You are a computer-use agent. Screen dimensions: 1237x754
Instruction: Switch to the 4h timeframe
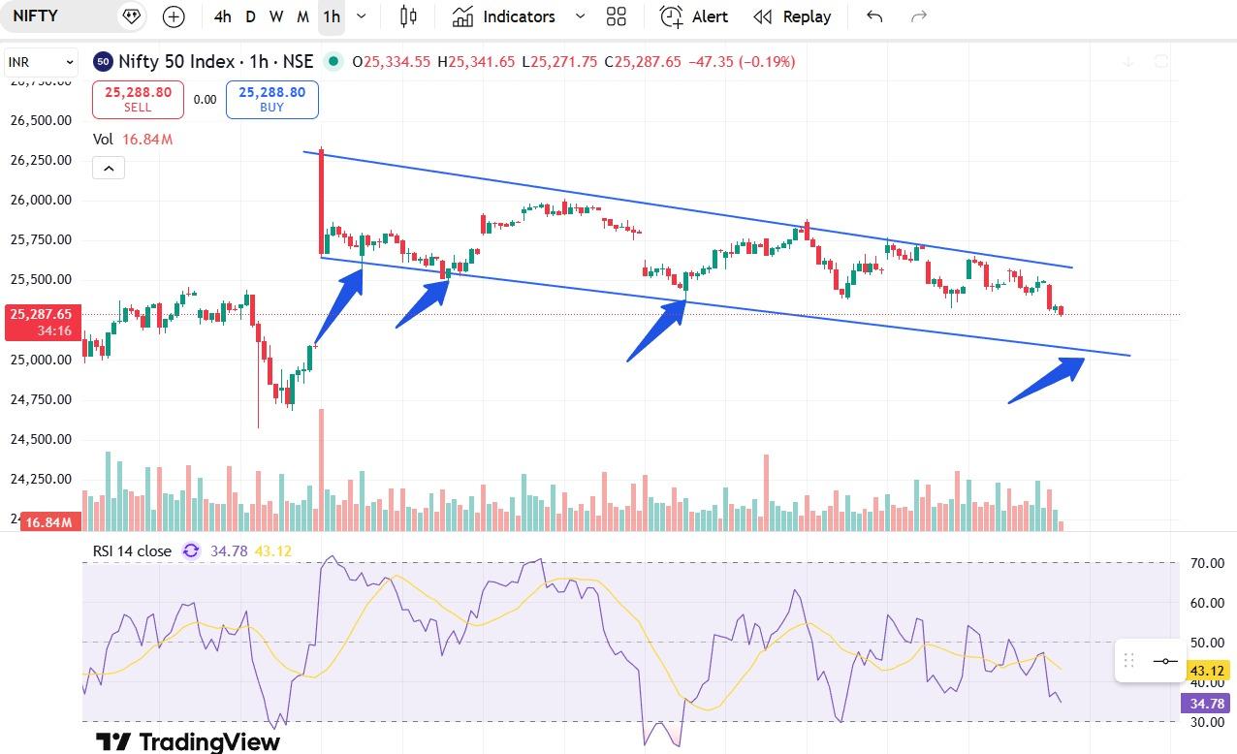pos(223,16)
